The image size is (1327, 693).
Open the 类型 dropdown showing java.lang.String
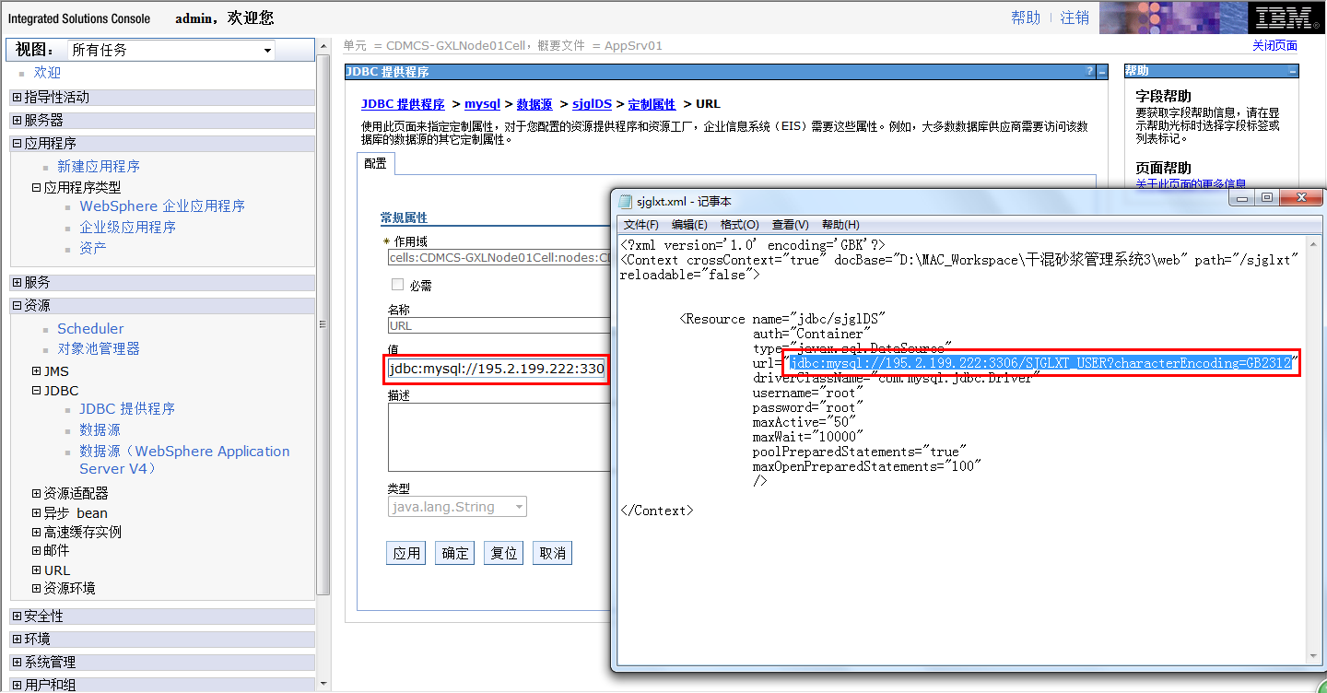coord(457,507)
